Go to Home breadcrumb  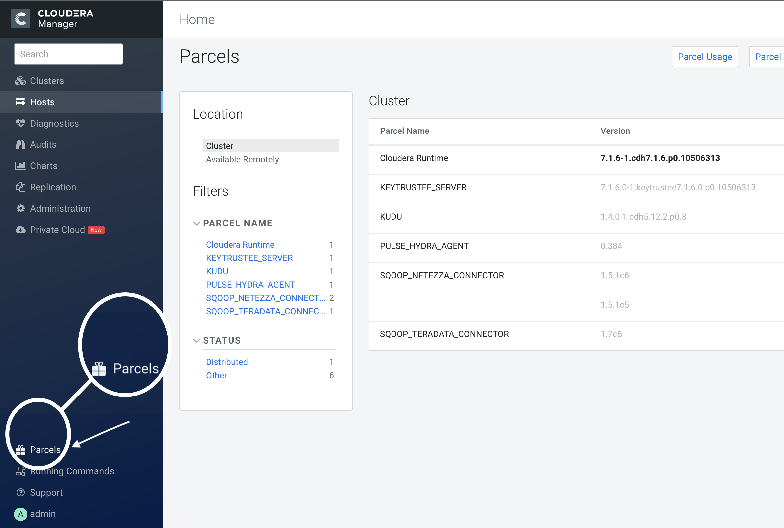197,19
